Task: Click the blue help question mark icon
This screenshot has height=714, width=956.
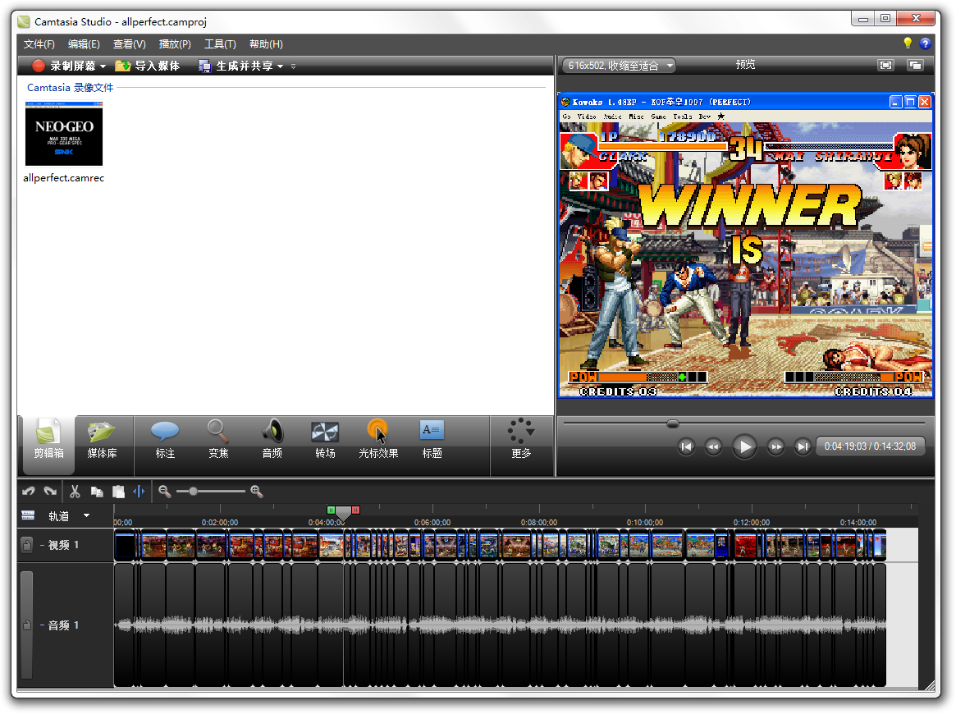Action: [925, 43]
